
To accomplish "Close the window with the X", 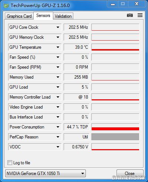I will (x=137, y=4).
